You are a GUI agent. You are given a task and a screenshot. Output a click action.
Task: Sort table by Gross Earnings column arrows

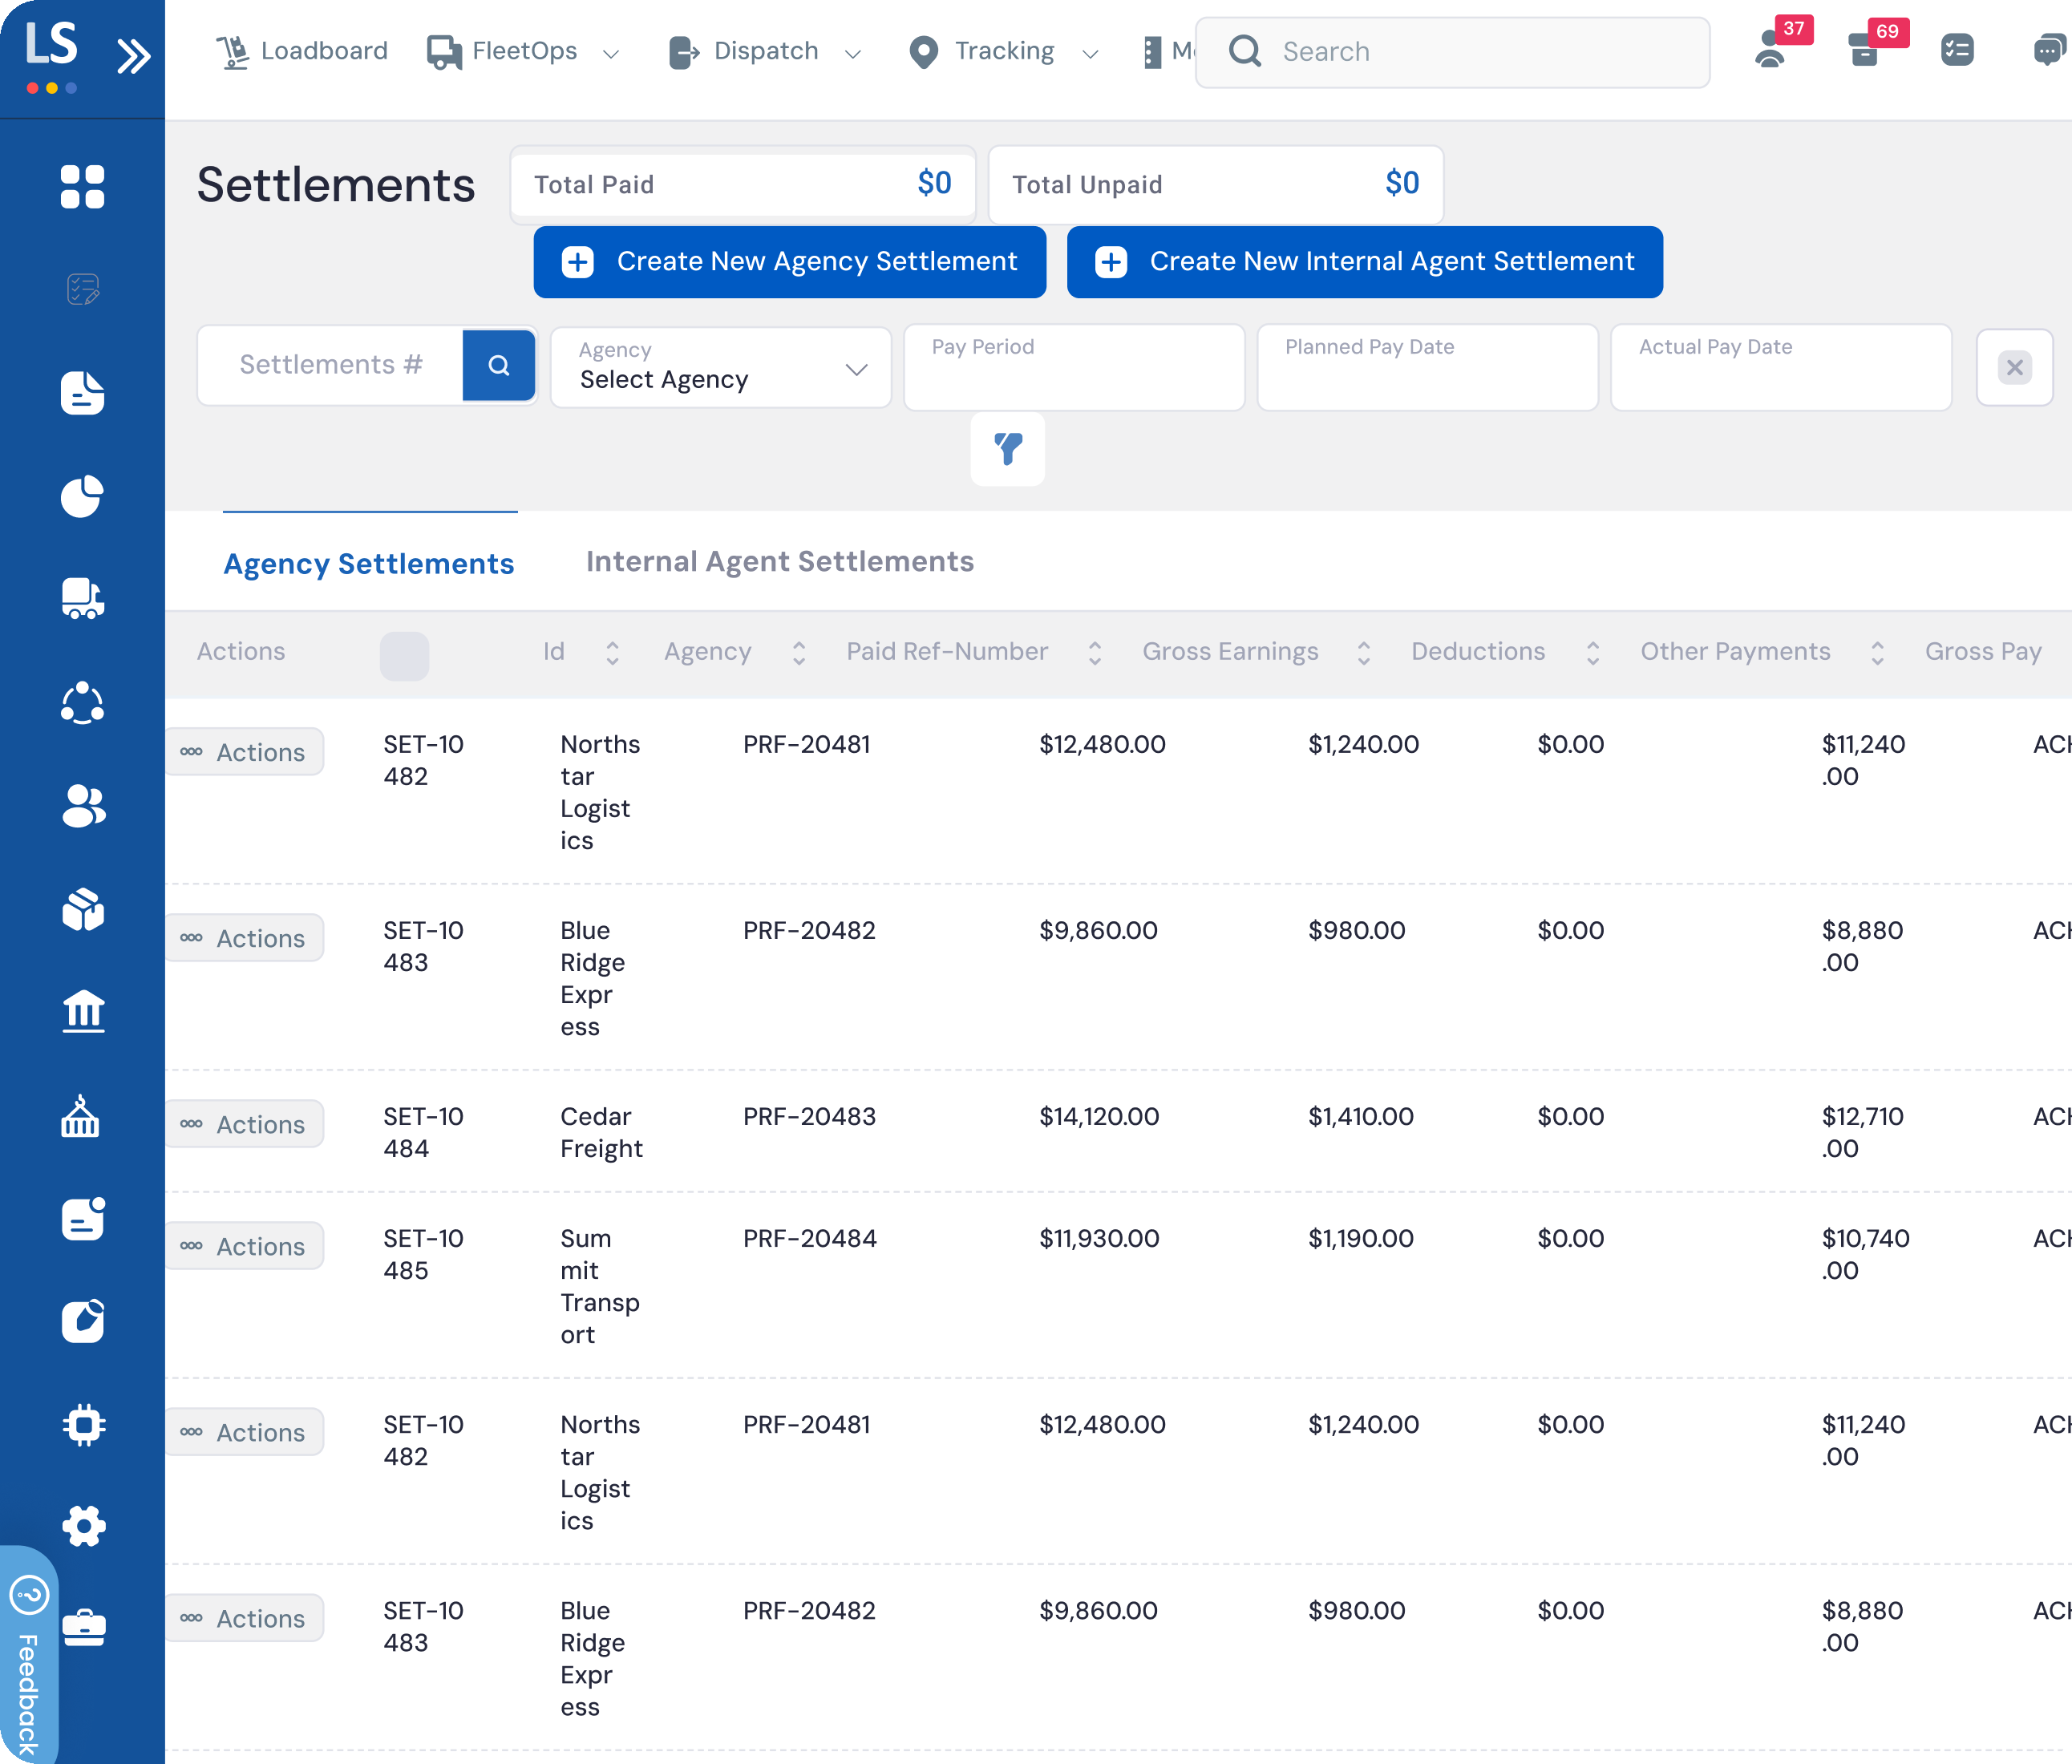[1364, 653]
